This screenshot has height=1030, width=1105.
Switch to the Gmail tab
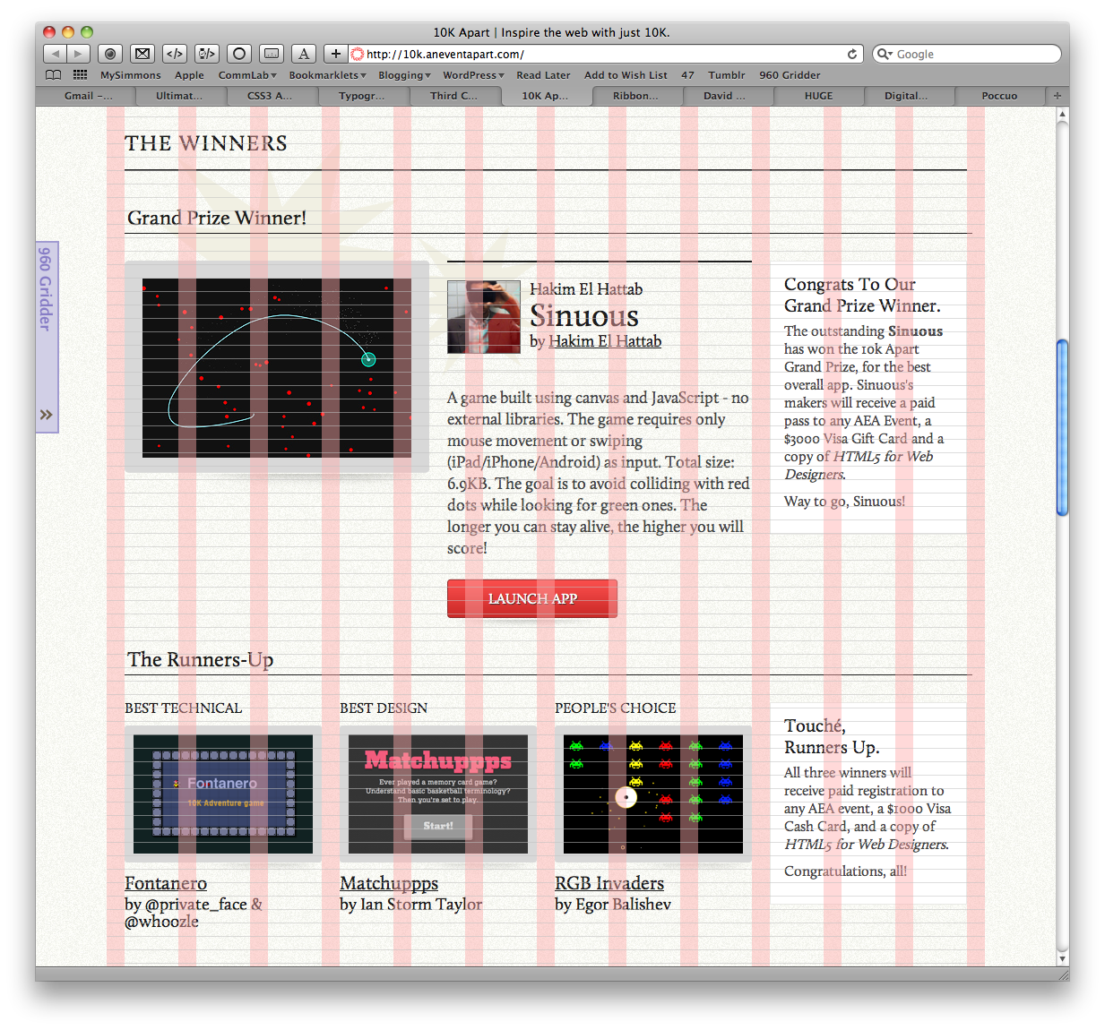tap(88, 96)
